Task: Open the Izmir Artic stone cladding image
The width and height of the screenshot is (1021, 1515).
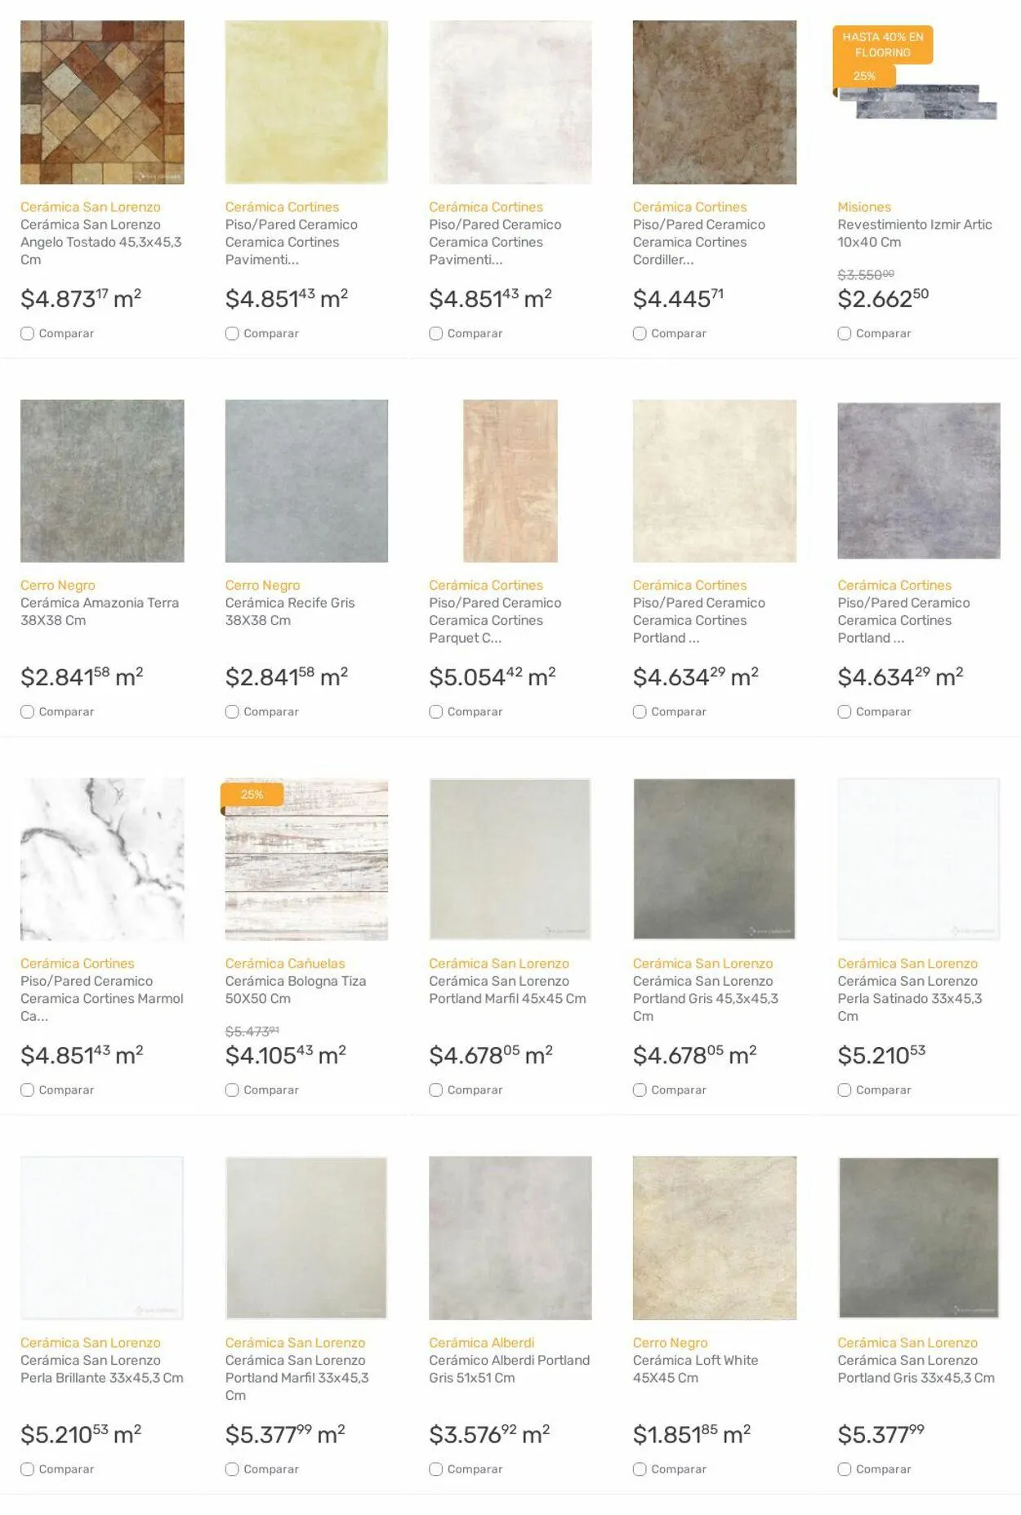Action: (919, 100)
